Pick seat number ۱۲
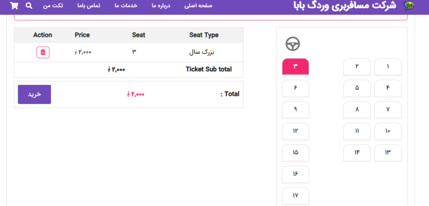Screen dimensions: 429x206 pos(295,131)
